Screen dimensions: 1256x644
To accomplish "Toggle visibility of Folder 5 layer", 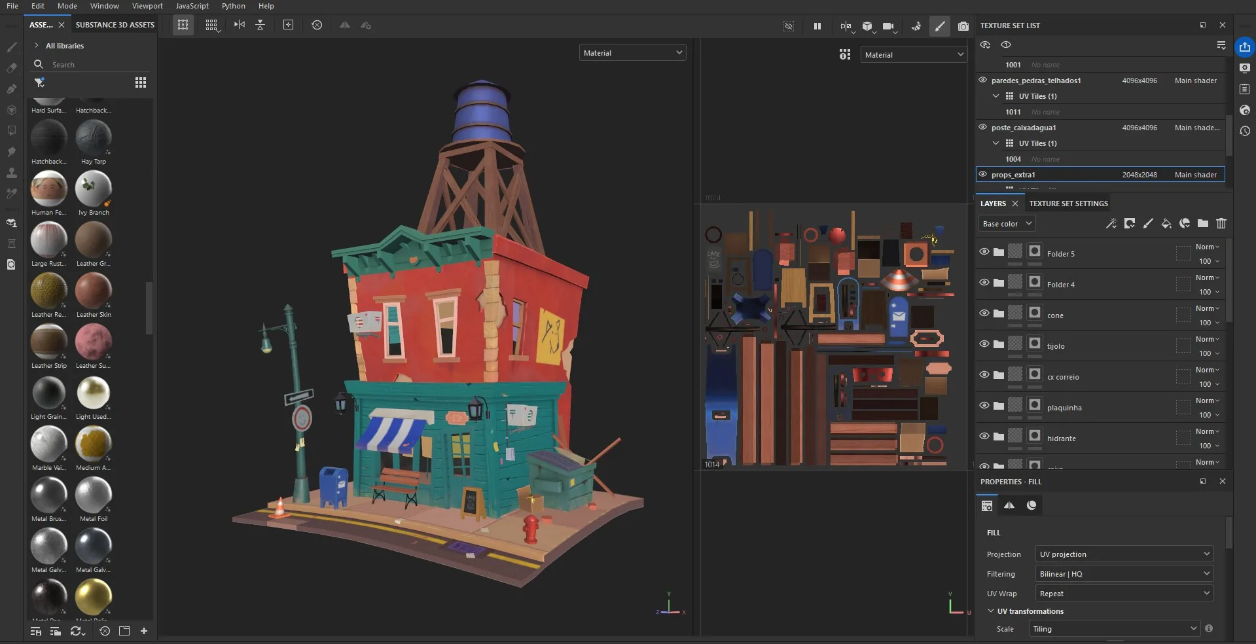I will tap(984, 252).
